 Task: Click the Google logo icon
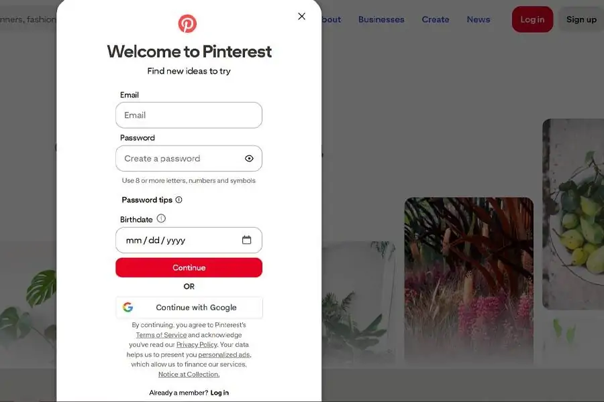128,307
